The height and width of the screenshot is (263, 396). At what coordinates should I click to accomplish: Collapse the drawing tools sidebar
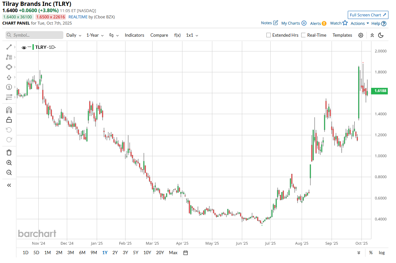point(9,185)
